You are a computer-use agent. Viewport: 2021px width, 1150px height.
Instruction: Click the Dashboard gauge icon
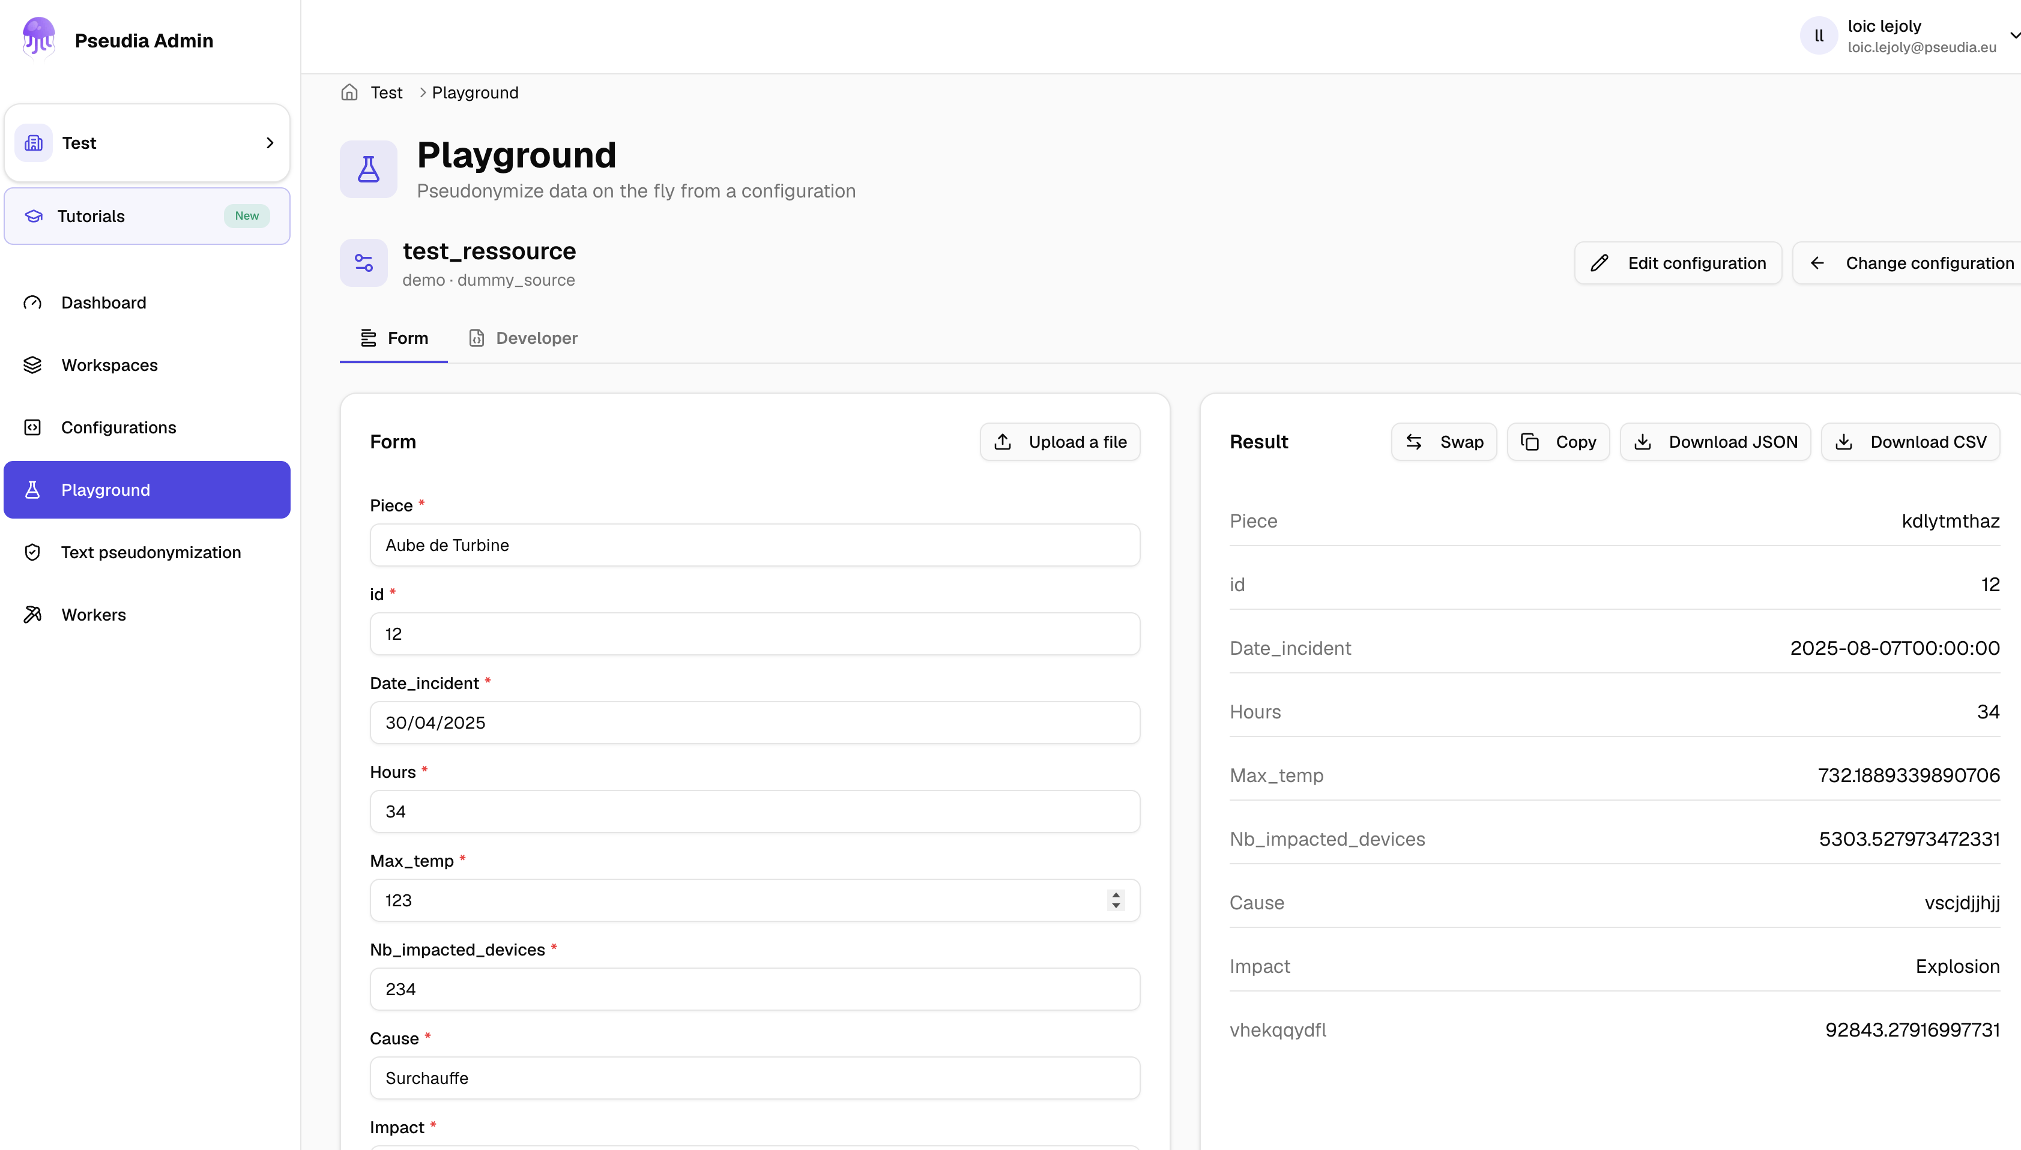32,303
